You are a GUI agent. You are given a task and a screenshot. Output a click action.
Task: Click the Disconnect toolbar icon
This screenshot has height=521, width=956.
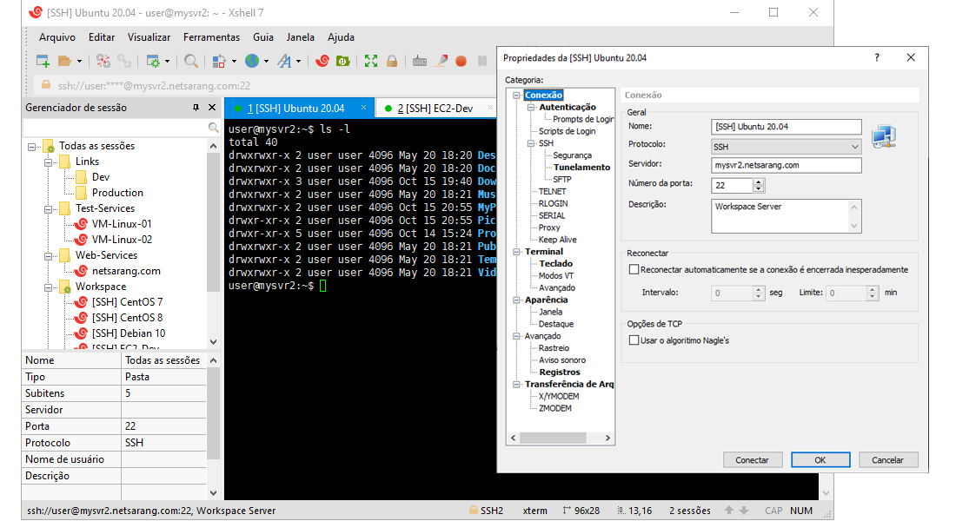coord(103,61)
